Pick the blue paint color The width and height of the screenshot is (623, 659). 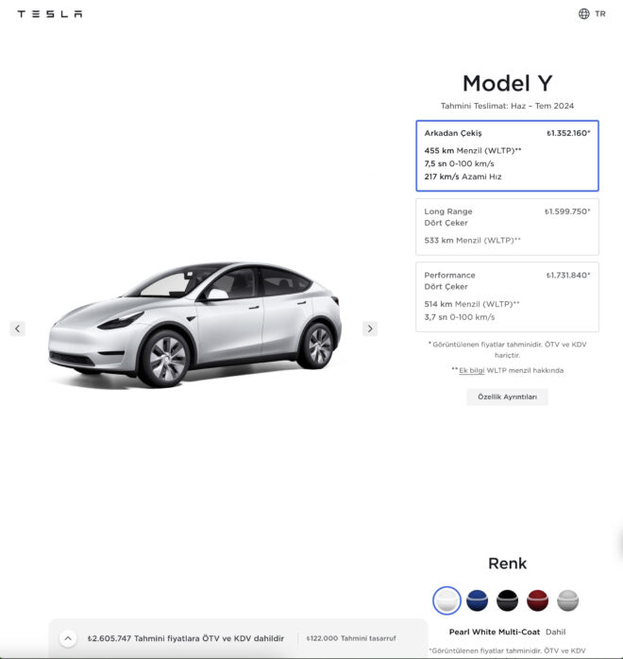click(477, 600)
